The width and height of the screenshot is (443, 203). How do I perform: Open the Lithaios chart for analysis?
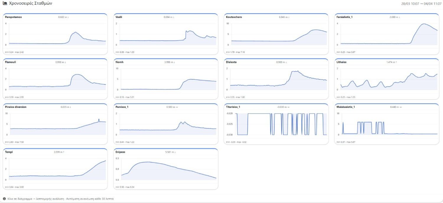tap(387, 79)
